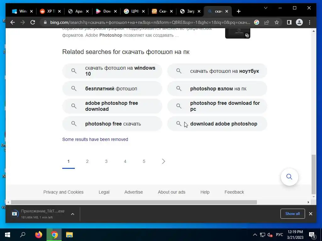Open the Help footer link
This screenshot has width=322, height=241.
tap(205, 192)
